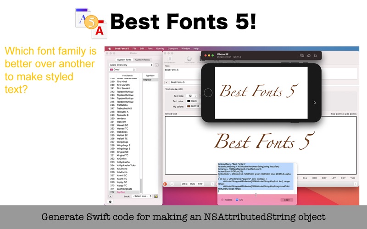Select font row 259 Wingdings 3
The width and height of the screenshot is (367, 229).
(x=125, y=148)
